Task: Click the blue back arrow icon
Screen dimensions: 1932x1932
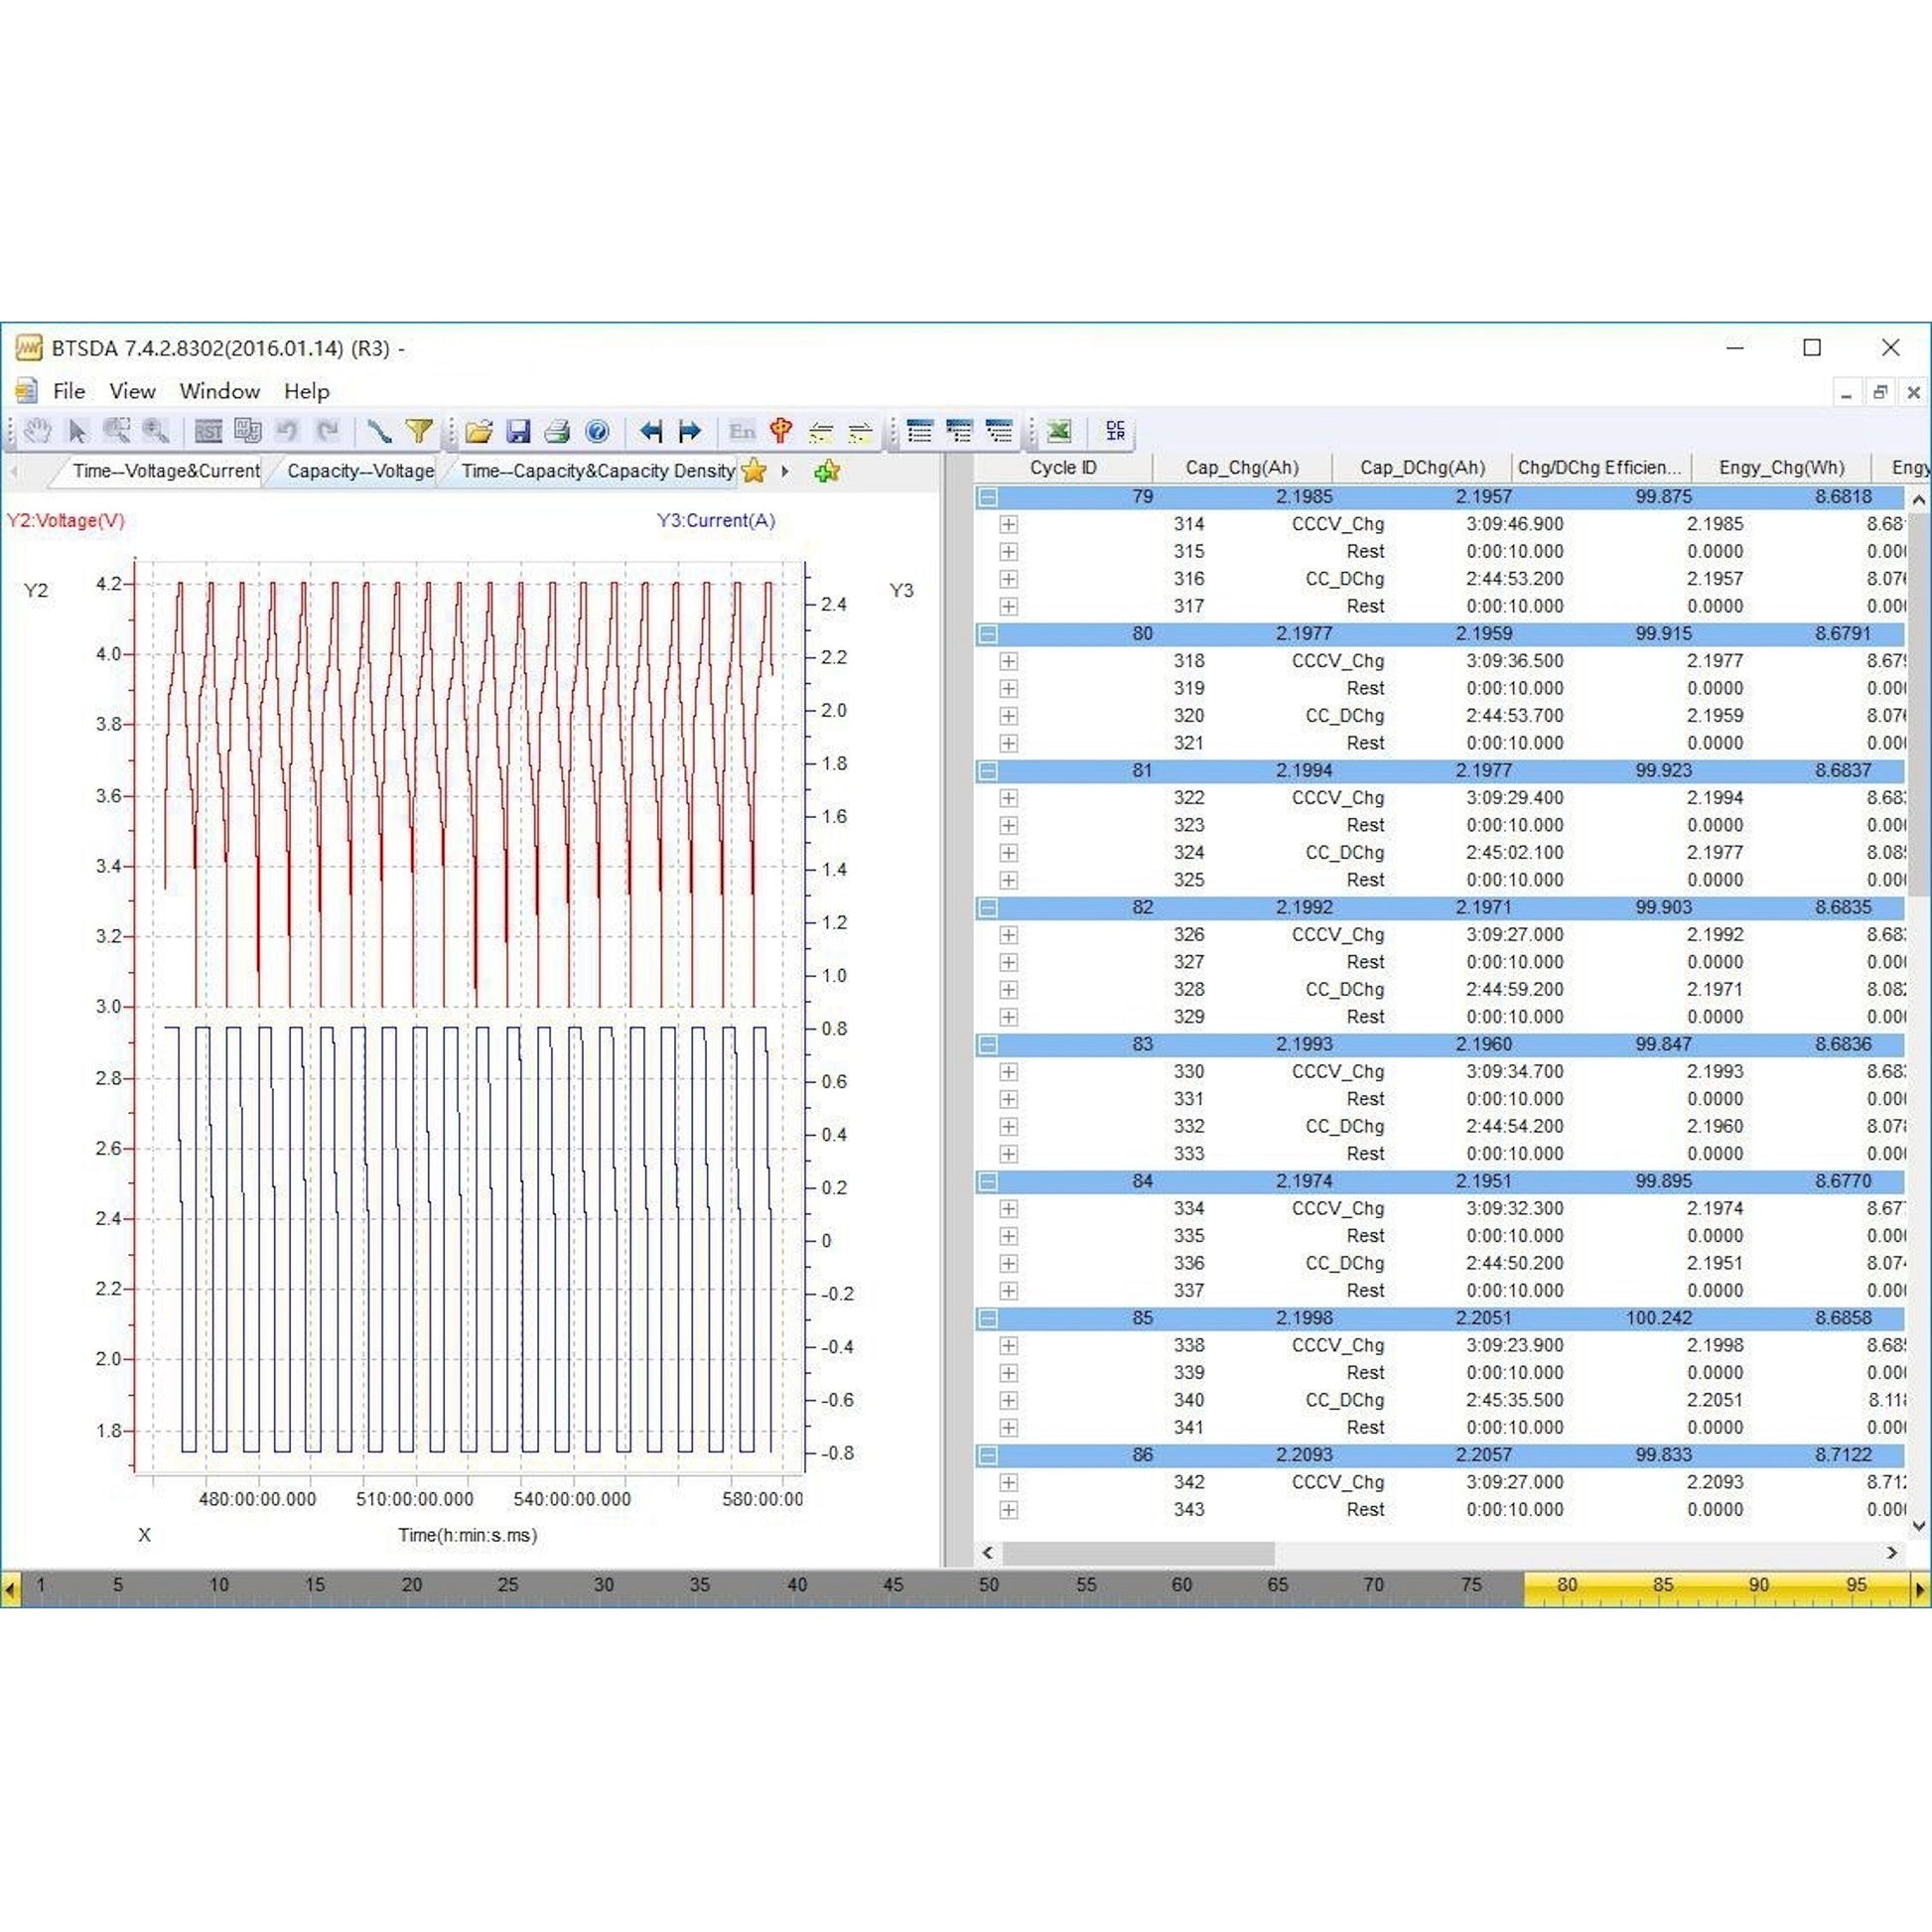Action: click(x=651, y=431)
